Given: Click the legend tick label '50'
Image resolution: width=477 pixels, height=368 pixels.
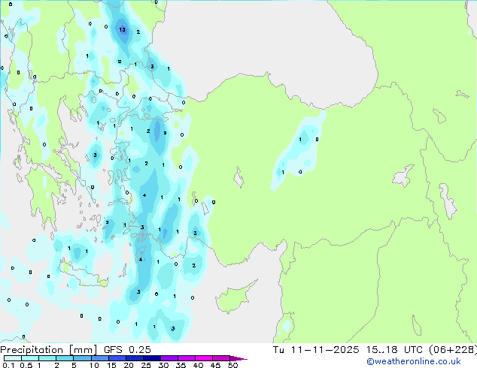Looking at the screenshot, I should (232, 365).
